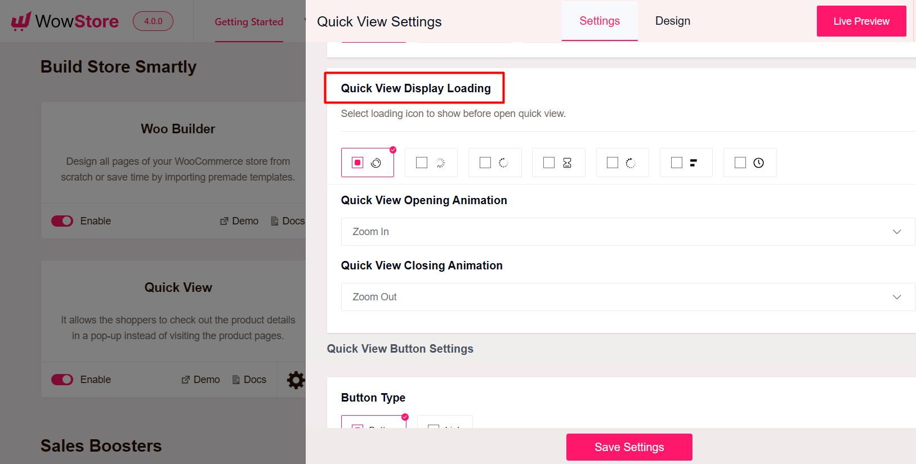Screen dimensions: 916x464
Task: Select the default ring spinner loading icon
Action: 368,163
